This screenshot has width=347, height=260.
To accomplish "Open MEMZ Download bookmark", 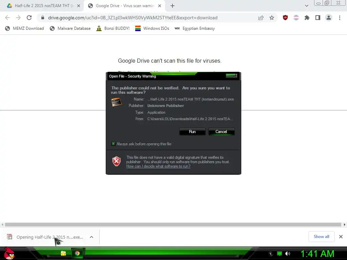I will point(24,28).
